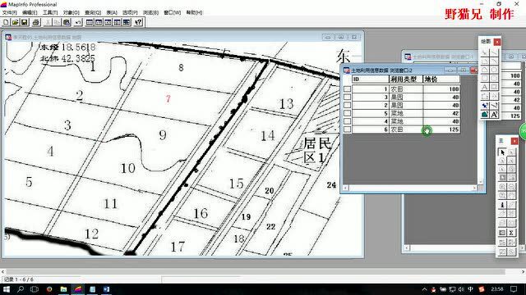Click the Open Table toolbar icon

pyautogui.click(x=15, y=22)
